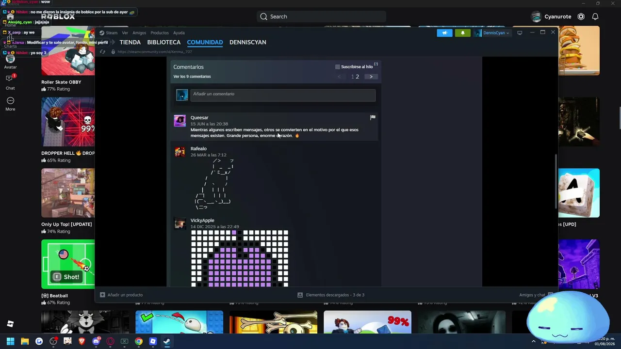The height and width of the screenshot is (349, 621).
Task: Click the Steam page vertical scrollbar
Action: pyautogui.click(x=556, y=181)
